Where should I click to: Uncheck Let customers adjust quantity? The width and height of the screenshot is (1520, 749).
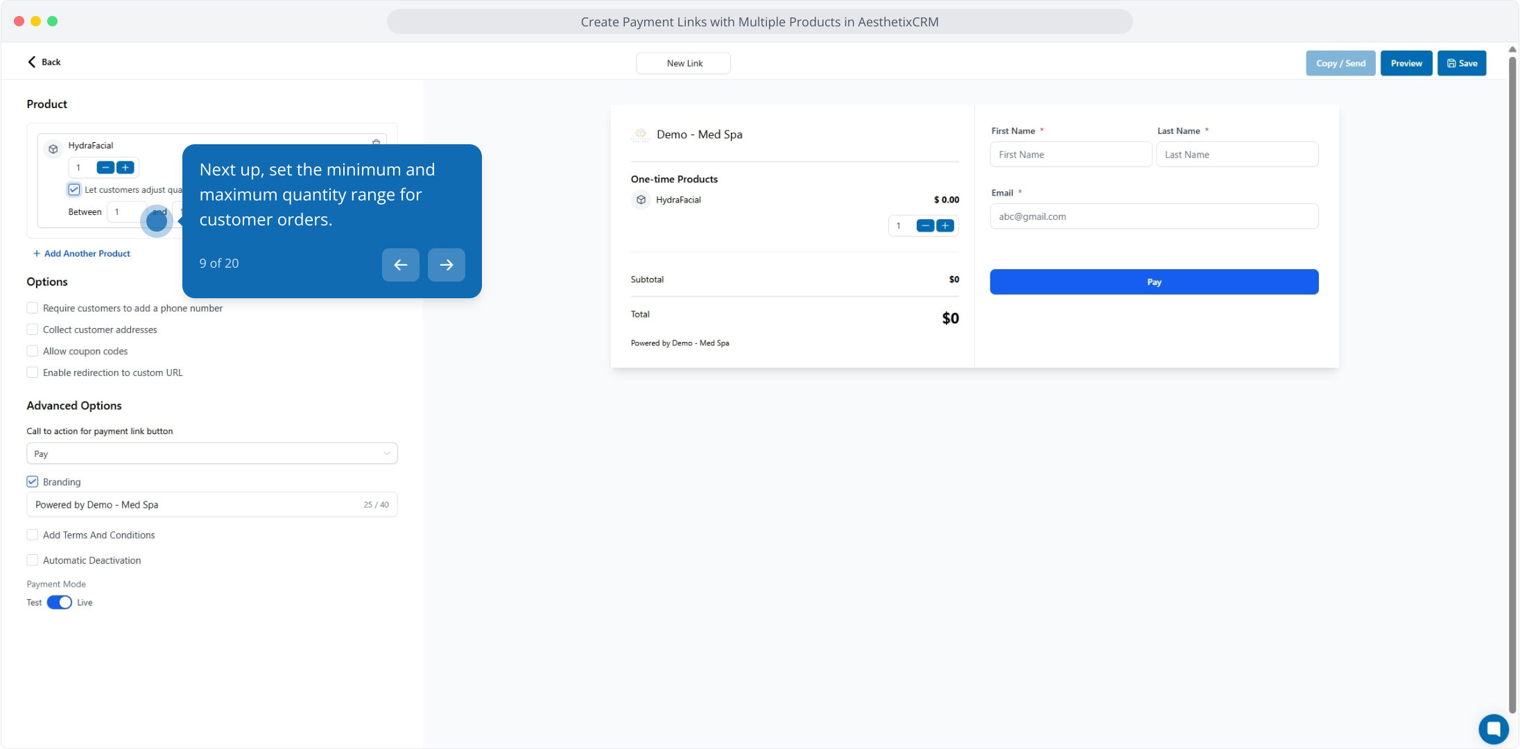(74, 189)
